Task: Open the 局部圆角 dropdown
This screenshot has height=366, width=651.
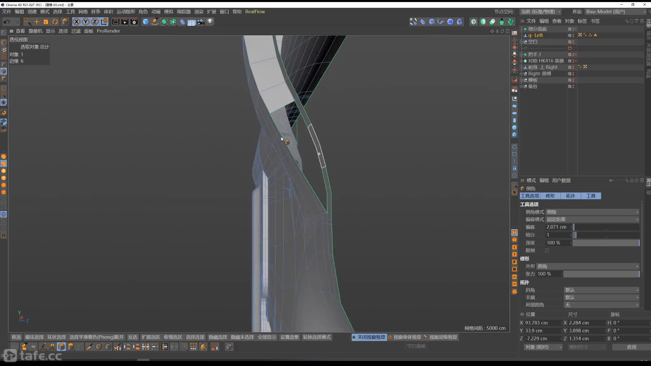Action: (x=601, y=305)
